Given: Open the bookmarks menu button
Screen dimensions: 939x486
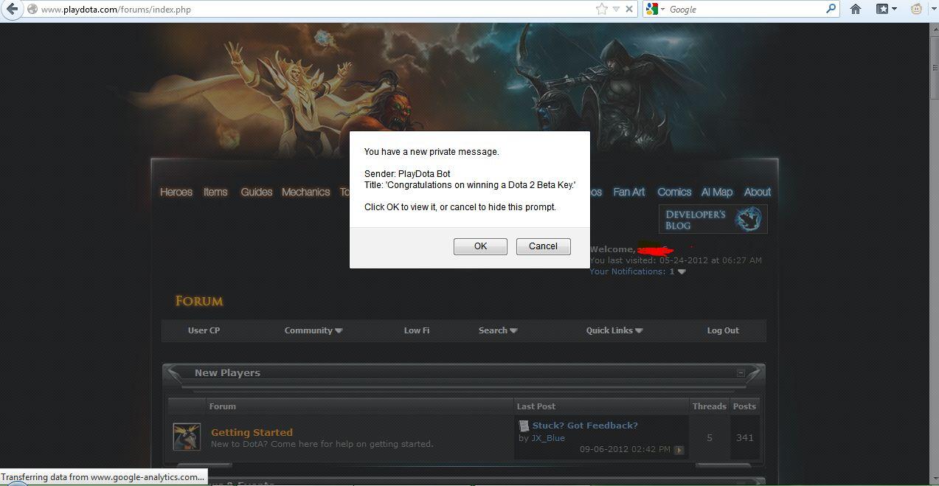Looking at the screenshot, I should coord(886,9).
